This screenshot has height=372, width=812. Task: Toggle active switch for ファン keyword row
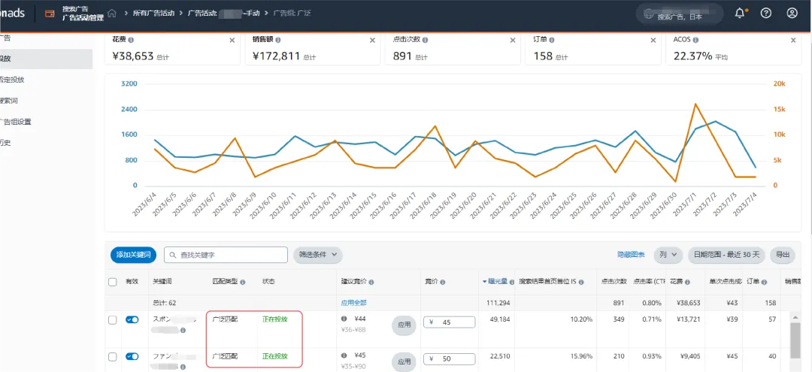132,356
